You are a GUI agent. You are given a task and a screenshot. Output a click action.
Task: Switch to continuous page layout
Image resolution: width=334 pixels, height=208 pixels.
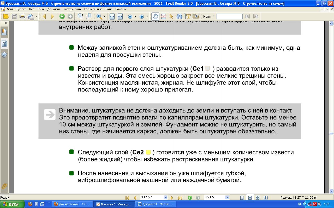[x=250, y=198]
